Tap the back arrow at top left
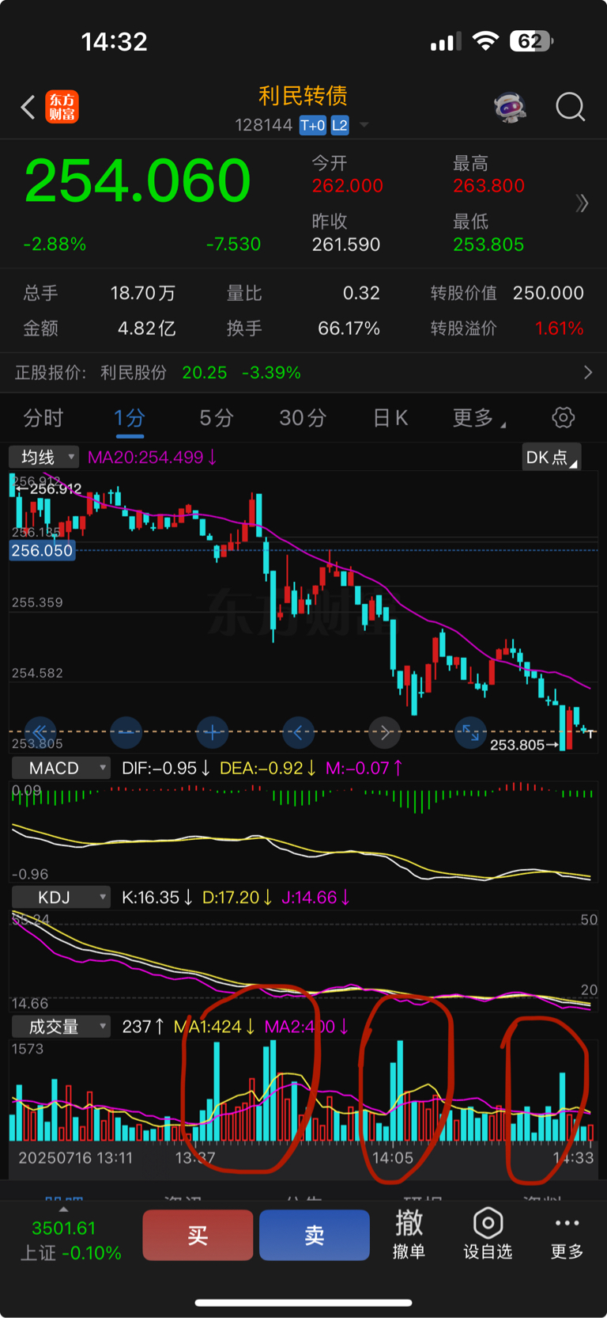Screen dimensions: 607x1318 28,107
